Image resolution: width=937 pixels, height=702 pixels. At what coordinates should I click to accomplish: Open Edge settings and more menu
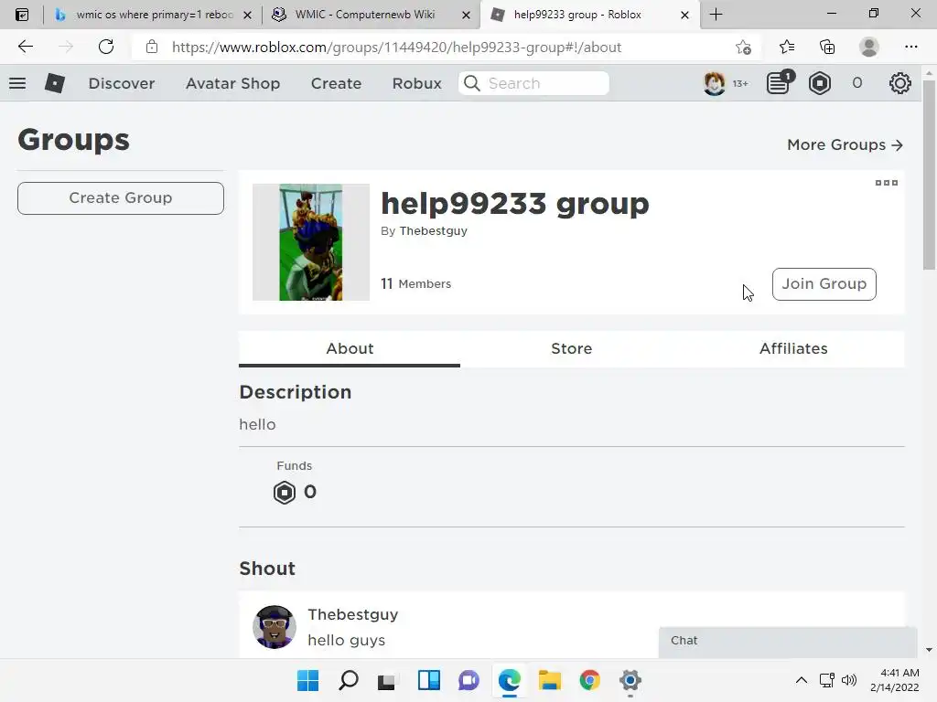coord(910,47)
